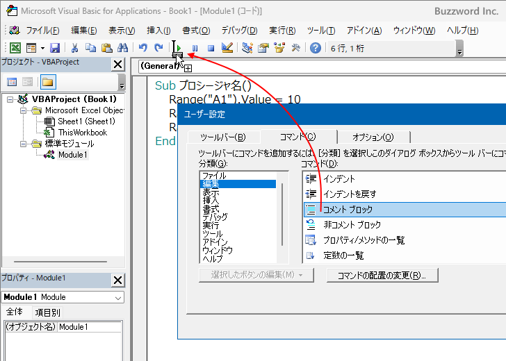This screenshot has width=506, height=361.
Task: Click the Find binoculars icon
Action: point(122,48)
